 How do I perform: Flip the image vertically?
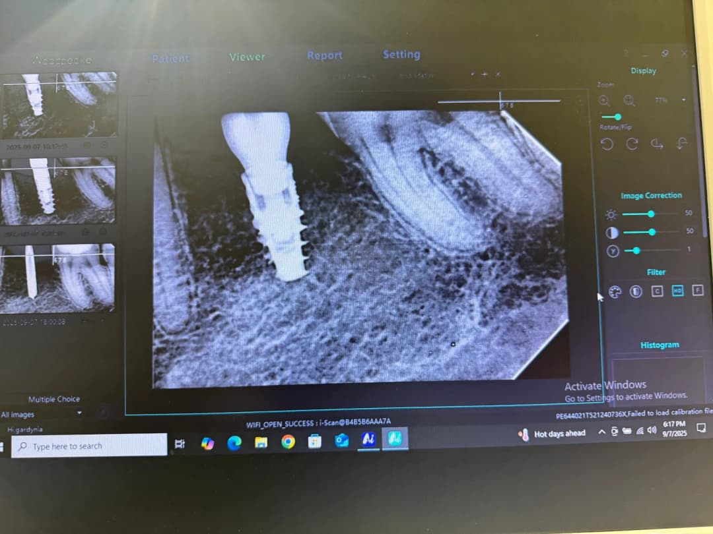coord(682,143)
